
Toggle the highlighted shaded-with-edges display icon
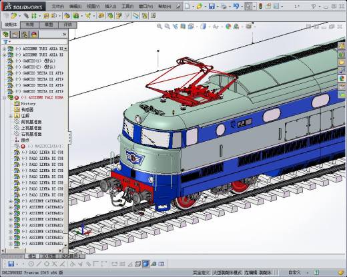tap(145, 264)
